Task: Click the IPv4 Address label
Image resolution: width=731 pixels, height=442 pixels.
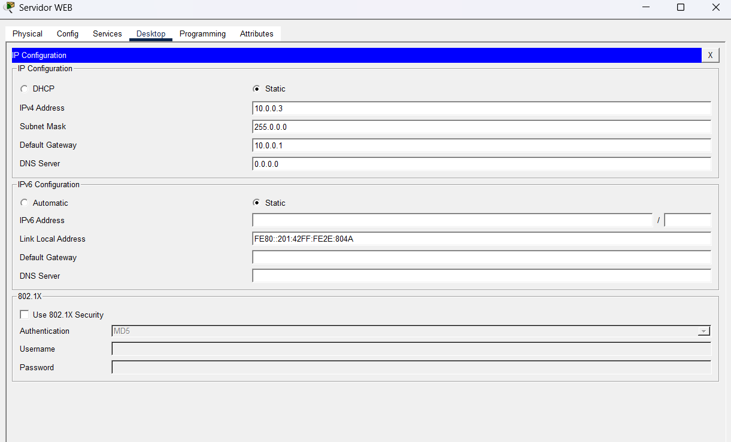Action: (x=42, y=108)
